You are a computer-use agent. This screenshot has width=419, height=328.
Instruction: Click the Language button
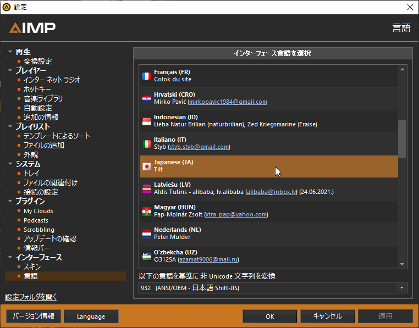pyautogui.click(x=91, y=316)
